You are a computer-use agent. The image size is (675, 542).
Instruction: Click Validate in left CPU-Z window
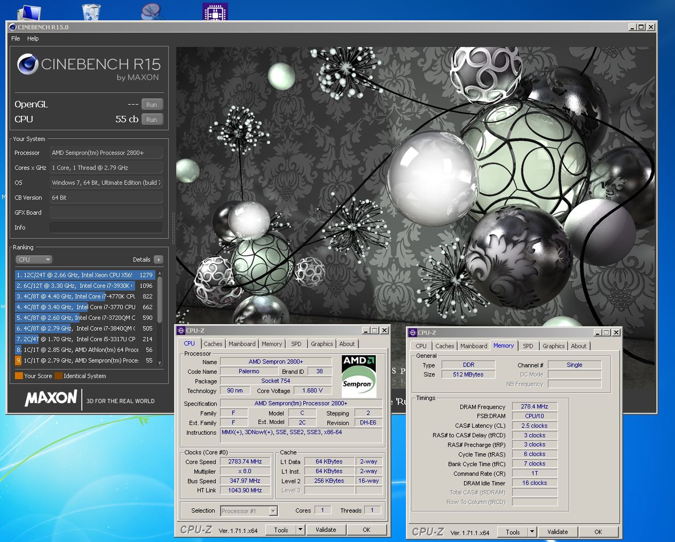tap(326, 530)
